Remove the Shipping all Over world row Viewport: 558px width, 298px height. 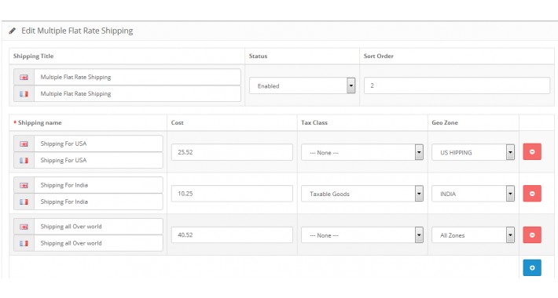click(x=532, y=234)
